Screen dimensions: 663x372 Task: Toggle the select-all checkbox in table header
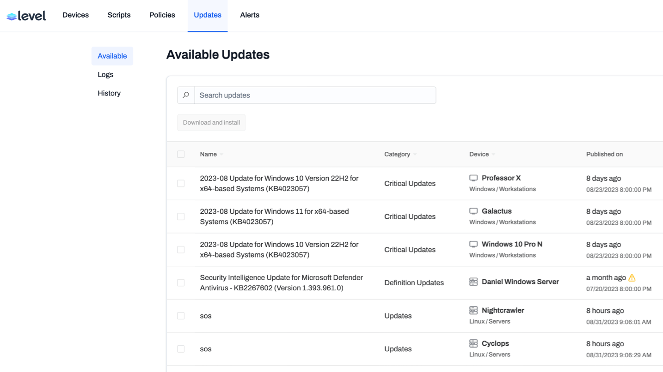pos(181,154)
